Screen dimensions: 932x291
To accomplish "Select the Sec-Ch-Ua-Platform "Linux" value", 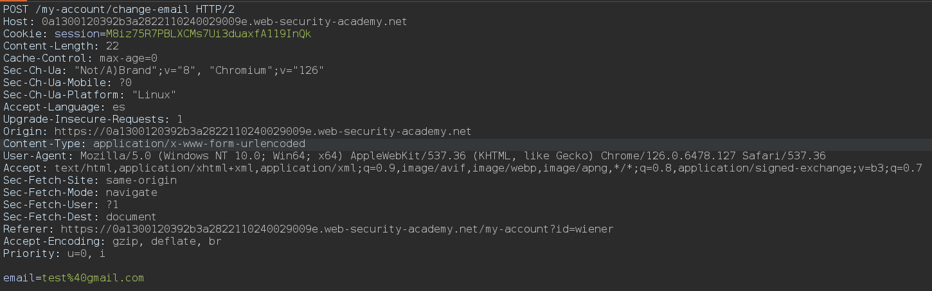I will point(154,95).
